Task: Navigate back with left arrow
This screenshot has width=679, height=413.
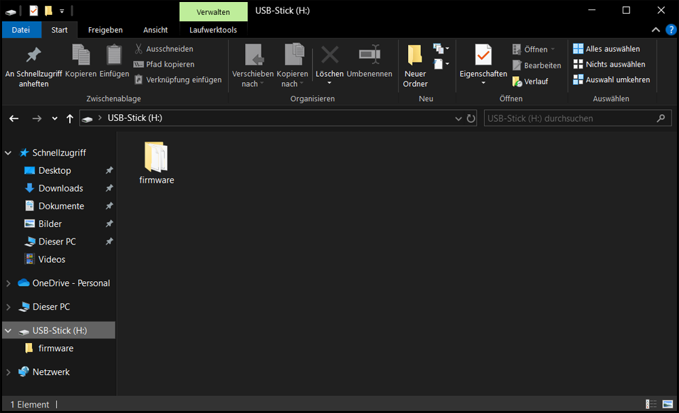Action: point(14,118)
